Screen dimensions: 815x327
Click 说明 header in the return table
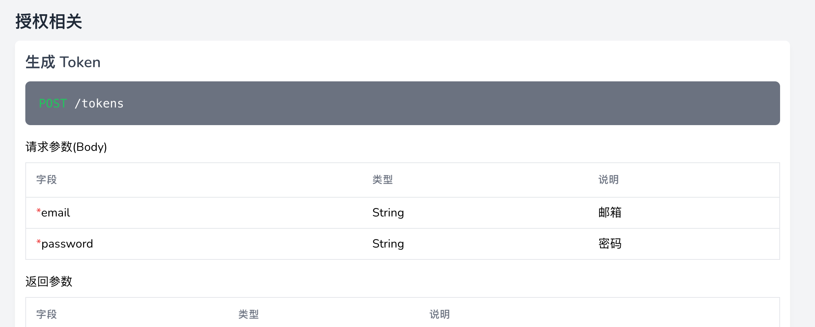439,314
